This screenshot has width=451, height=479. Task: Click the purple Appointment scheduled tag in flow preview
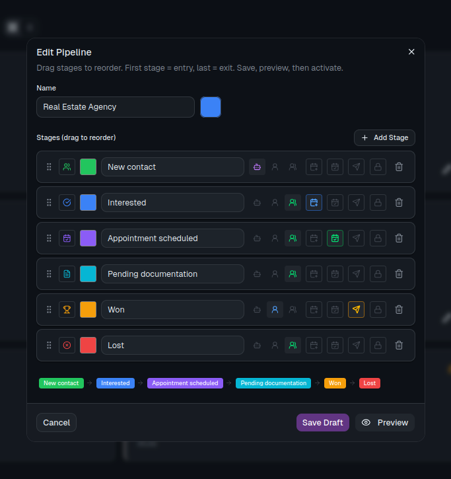click(x=185, y=383)
